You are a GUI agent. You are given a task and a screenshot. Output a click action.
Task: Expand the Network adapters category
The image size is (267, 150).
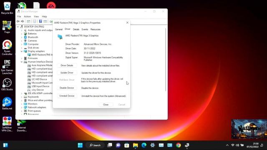[22, 107]
